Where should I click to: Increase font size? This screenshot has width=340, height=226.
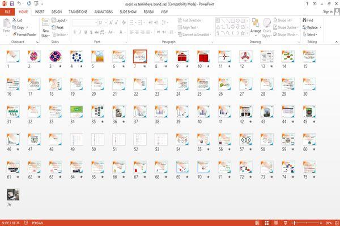[x=111, y=23]
